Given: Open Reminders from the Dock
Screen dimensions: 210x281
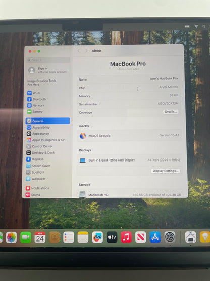Looking at the screenshot, I should point(69,237).
